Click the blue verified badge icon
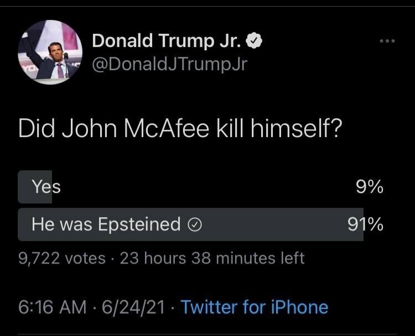Viewport: 415px width, 336px height. tap(254, 40)
